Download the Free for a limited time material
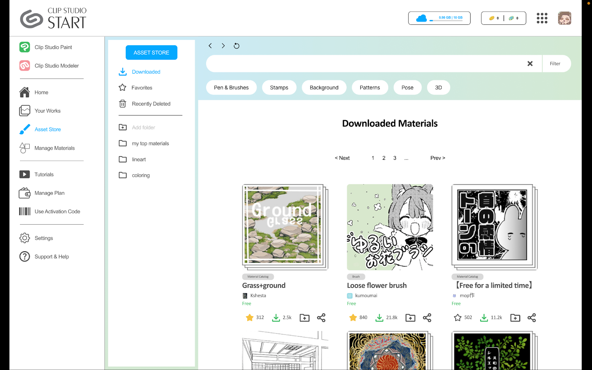The width and height of the screenshot is (592, 370). click(484, 317)
